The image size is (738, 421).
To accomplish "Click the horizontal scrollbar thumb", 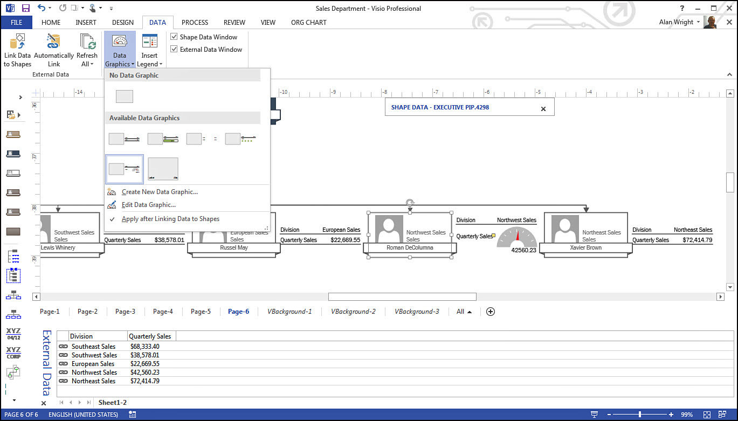I will coord(402,296).
